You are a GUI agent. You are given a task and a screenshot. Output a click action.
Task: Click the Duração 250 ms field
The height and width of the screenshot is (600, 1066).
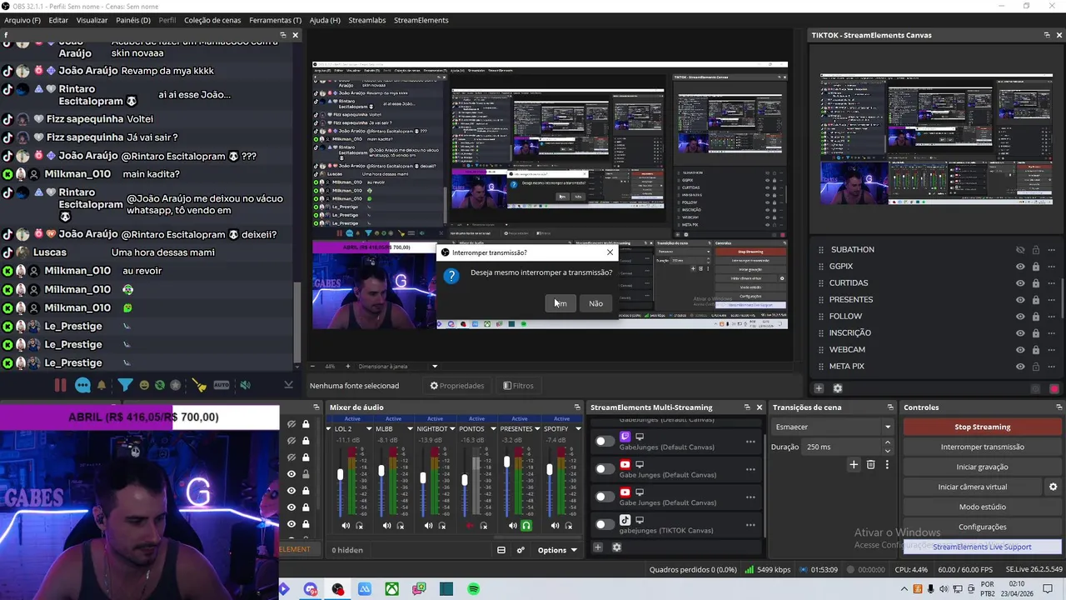[846, 447]
